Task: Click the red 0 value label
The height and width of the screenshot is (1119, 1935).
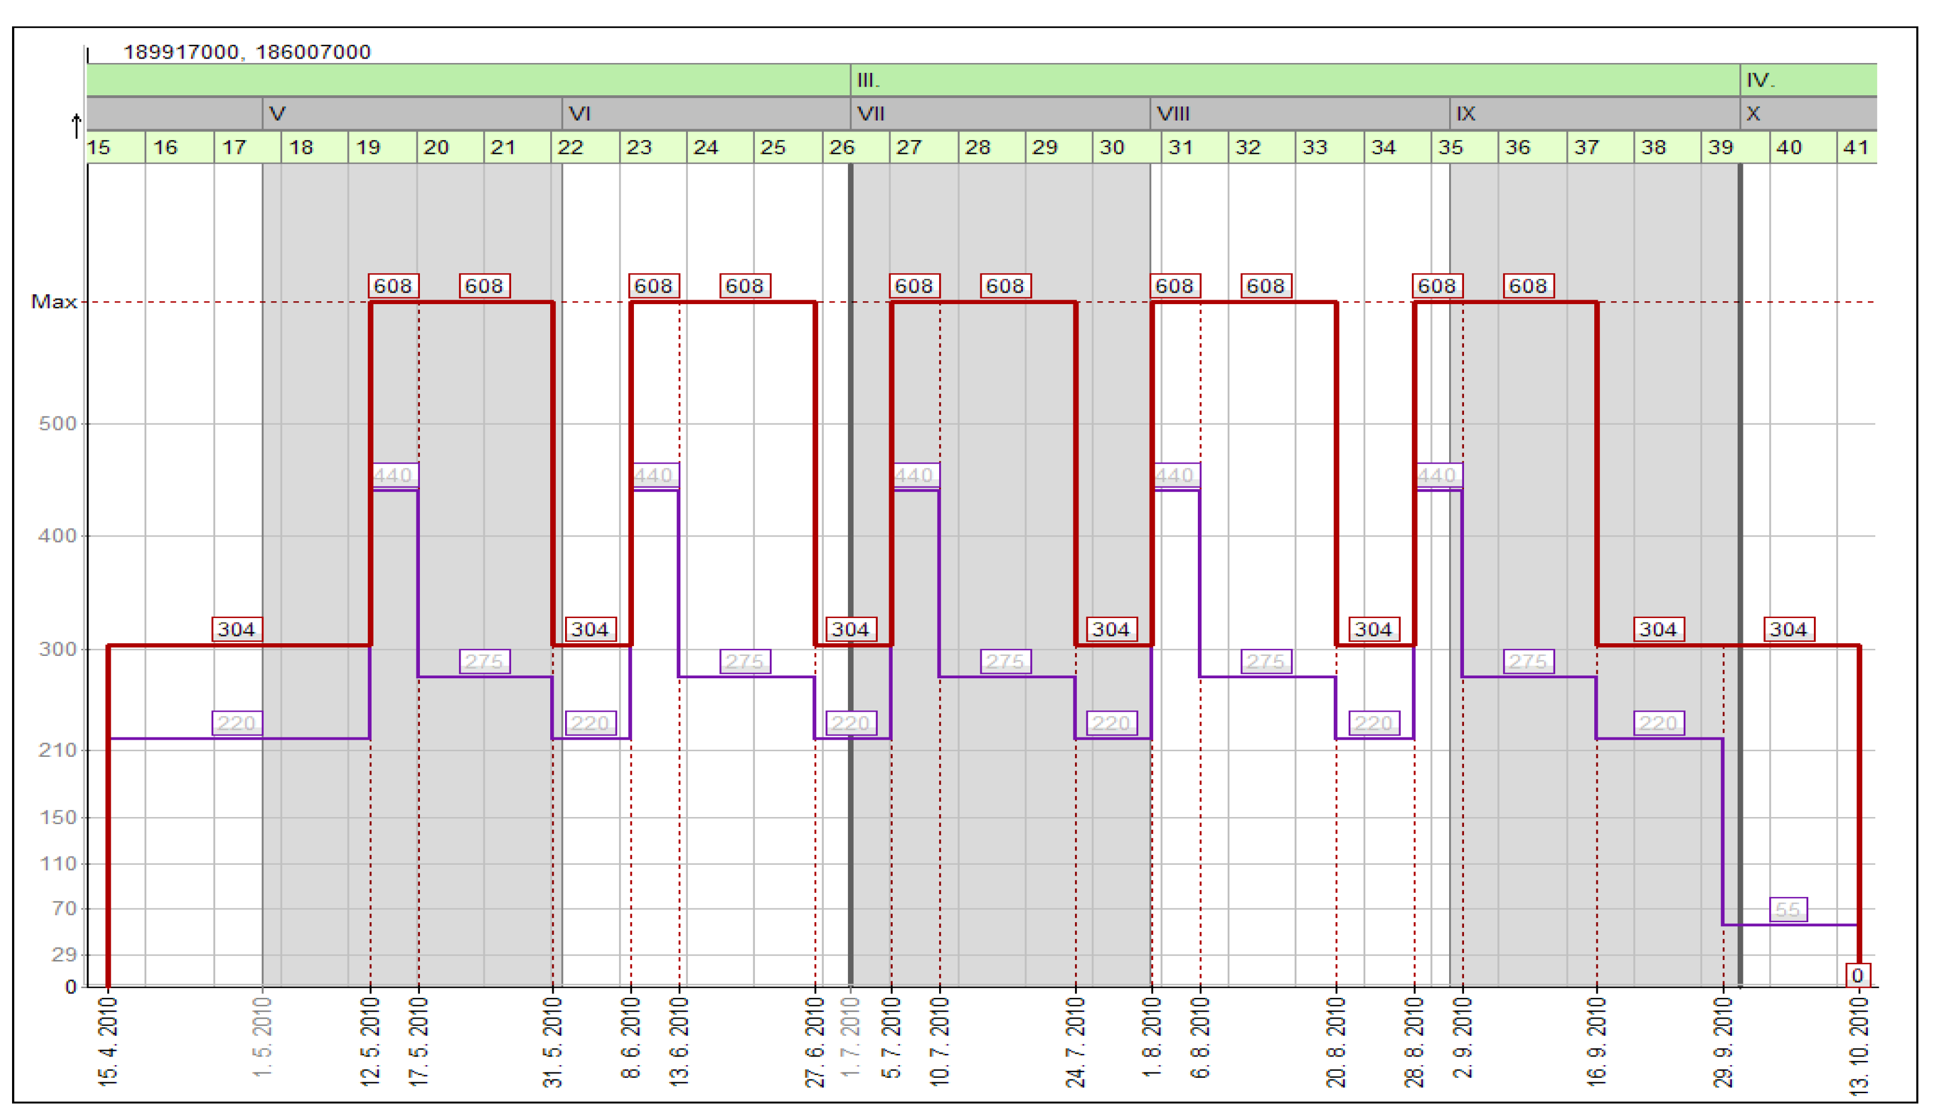Action: (1858, 976)
